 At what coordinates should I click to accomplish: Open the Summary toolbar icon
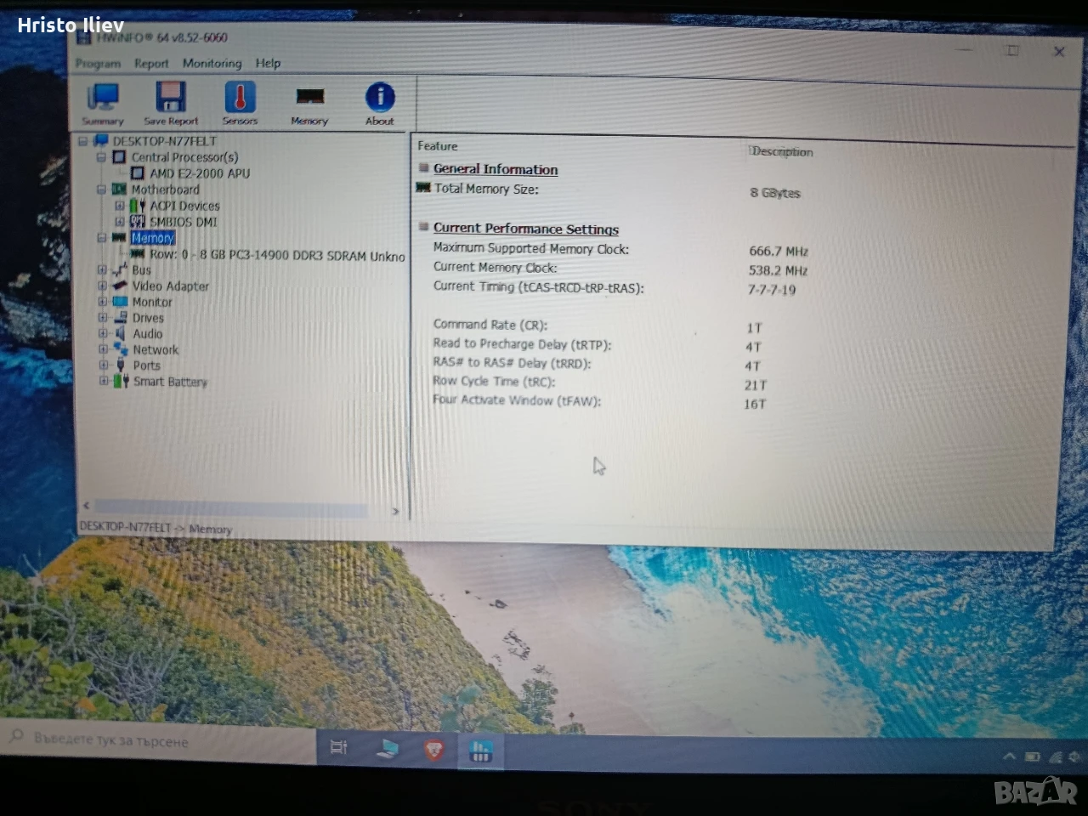tap(103, 104)
